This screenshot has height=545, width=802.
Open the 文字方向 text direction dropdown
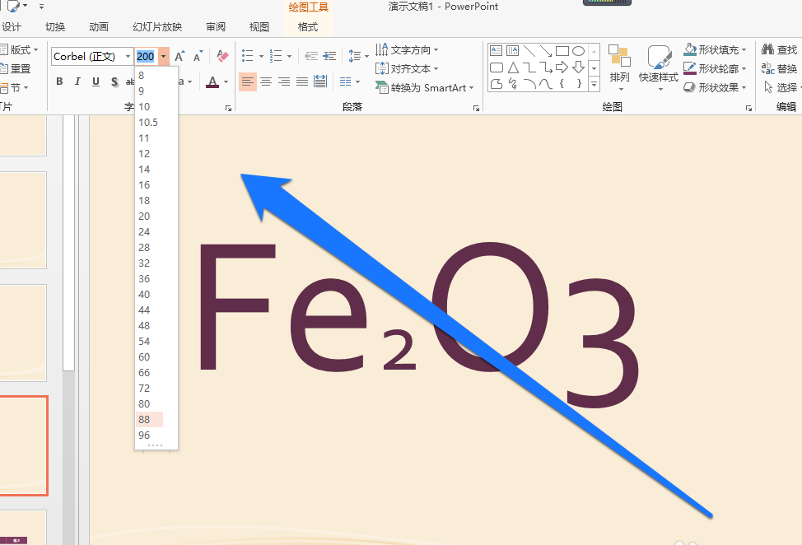click(x=407, y=49)
